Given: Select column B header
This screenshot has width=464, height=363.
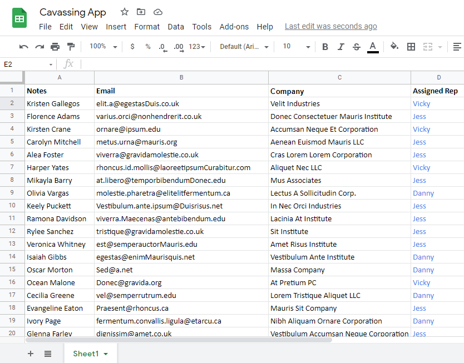Looking at the screenshot, I should click(181, 77).
